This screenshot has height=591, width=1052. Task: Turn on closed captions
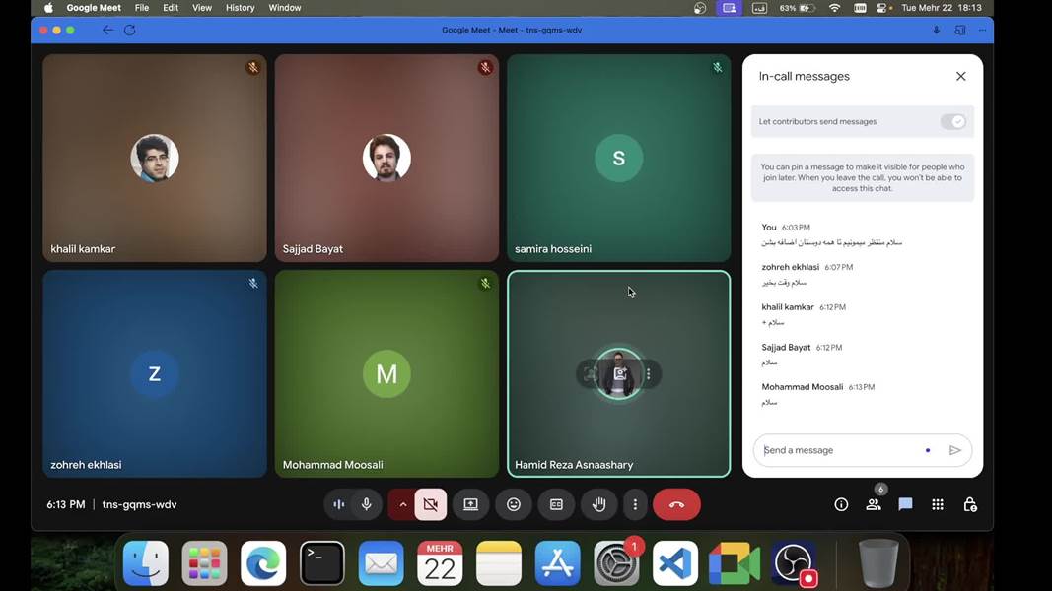(556, 504)
